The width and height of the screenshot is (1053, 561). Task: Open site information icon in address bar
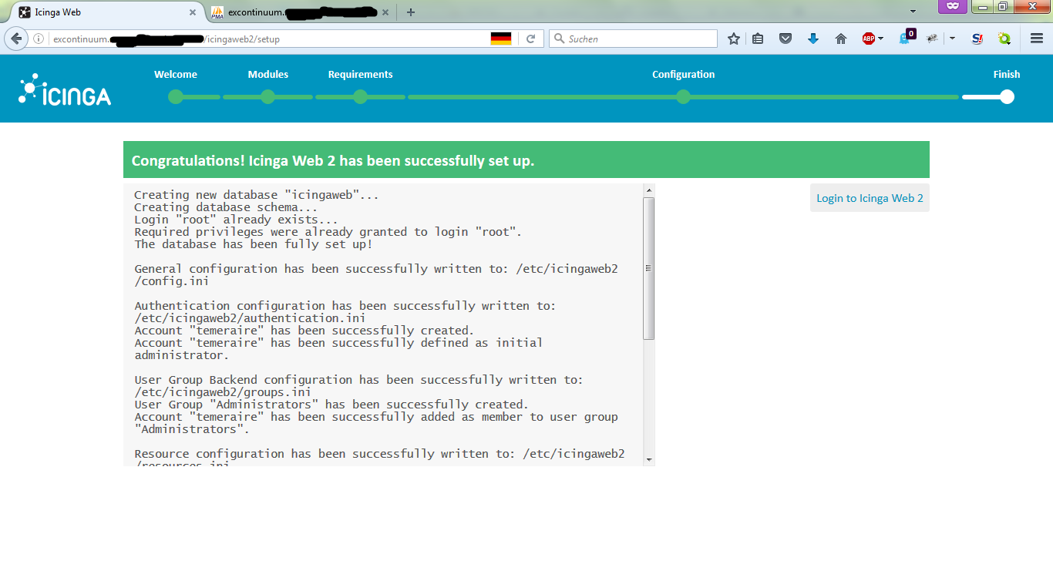tap(39, 39)
